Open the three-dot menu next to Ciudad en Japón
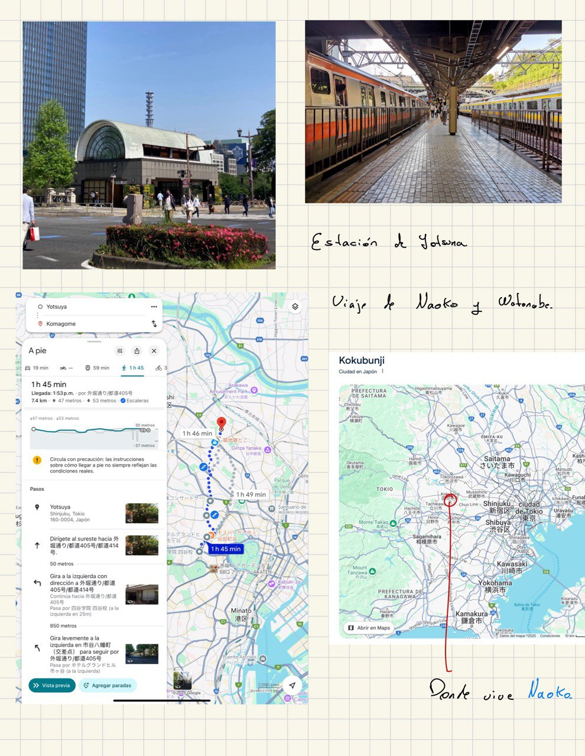The height and width of the screenshot is (756, 585). point(383,372)
